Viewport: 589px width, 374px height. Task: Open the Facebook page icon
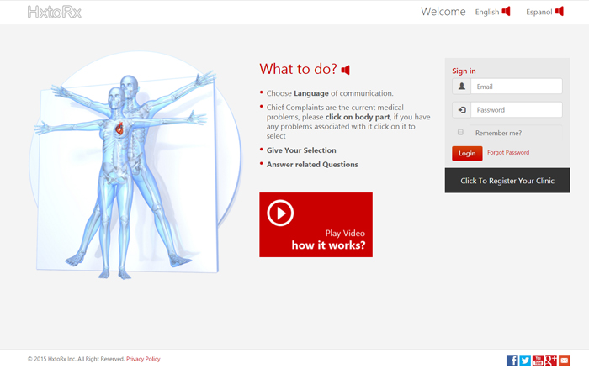point(512,361)
